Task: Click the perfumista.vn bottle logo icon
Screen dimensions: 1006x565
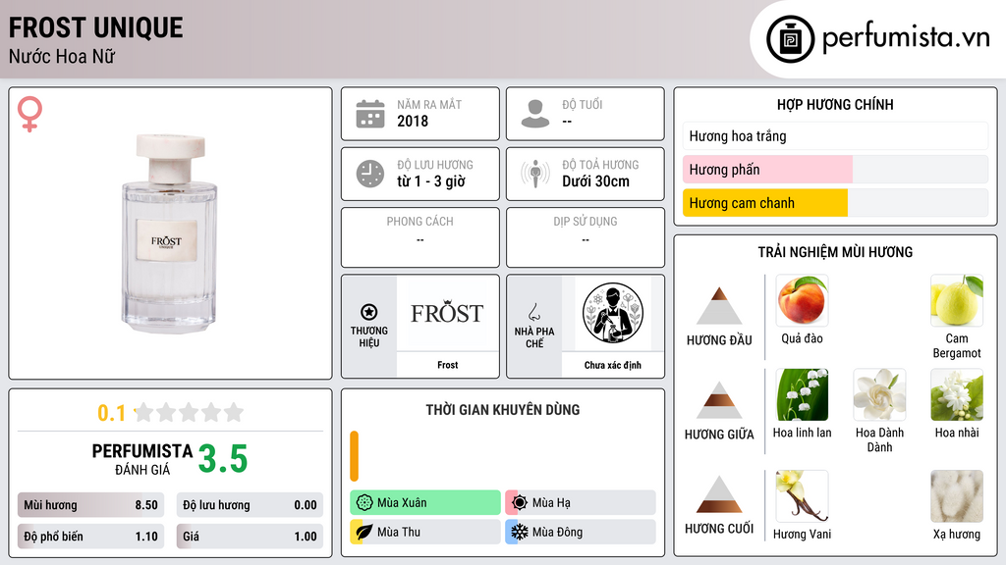Action: 790,39
